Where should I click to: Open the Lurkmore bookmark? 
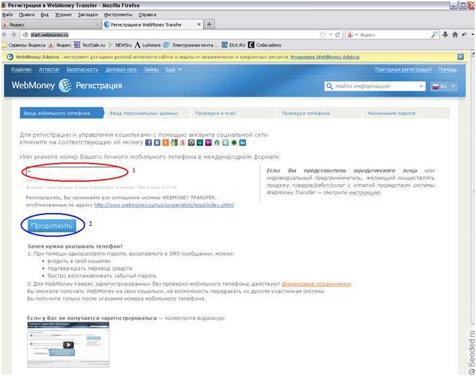pos(148,45)
